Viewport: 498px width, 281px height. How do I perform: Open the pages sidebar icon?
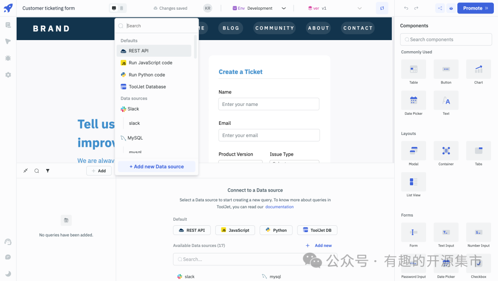tap(8, 25)
